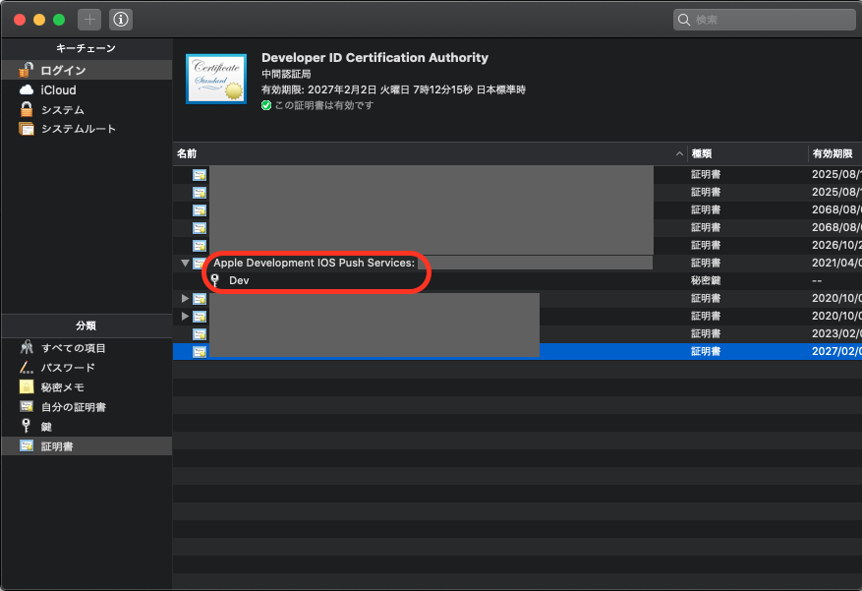Viewport: 862px width, 591px height.
Task: Click certificate icon of the 2023/02 row
Action: 199,333
